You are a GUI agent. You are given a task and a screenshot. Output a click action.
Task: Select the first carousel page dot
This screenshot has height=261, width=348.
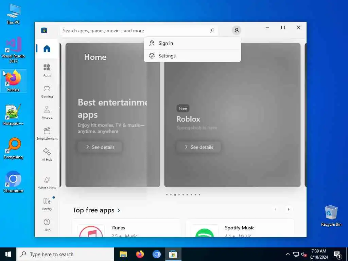[167, 195]
